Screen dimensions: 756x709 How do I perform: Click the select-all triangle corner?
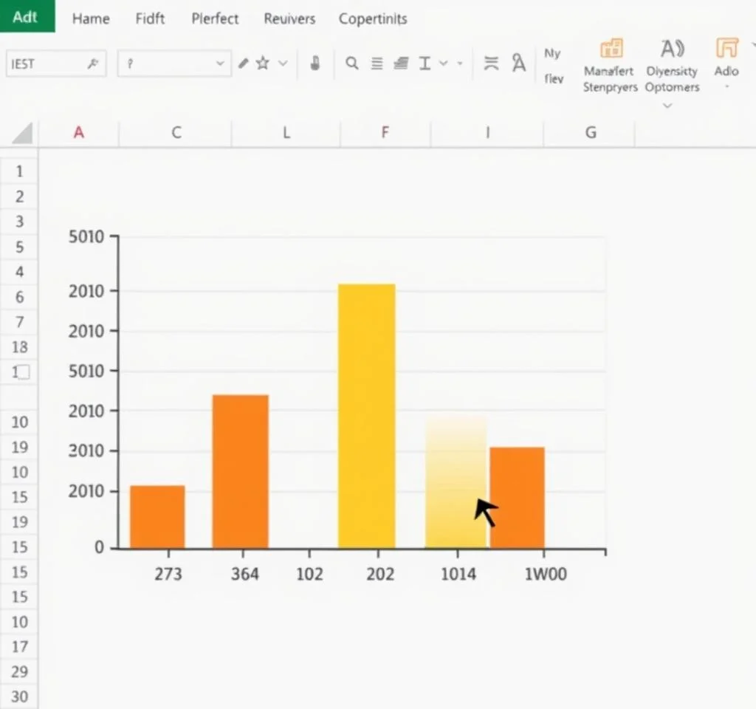click(x=23, y=134)
